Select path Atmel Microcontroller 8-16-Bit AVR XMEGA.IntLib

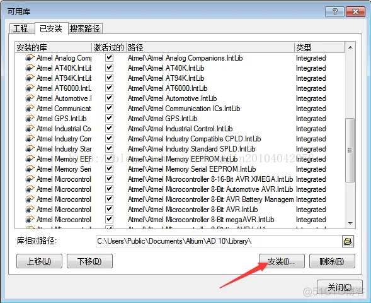[210, 179]
